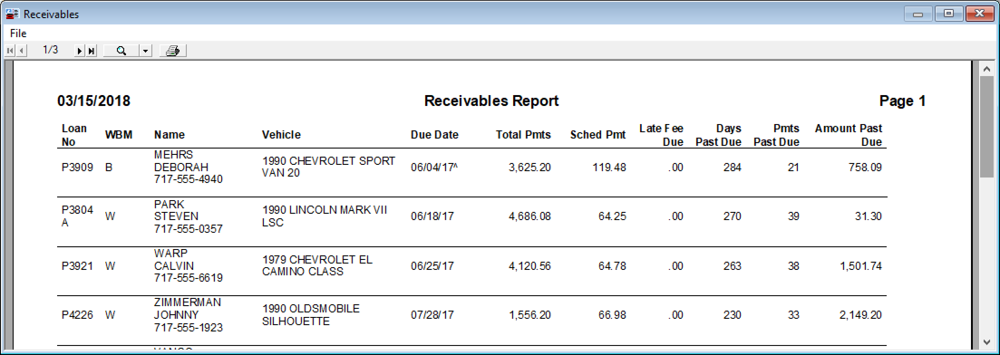This screenshot has height=355, width=1000.
Task: Go to the previous report page
Action: pos(21,51)
